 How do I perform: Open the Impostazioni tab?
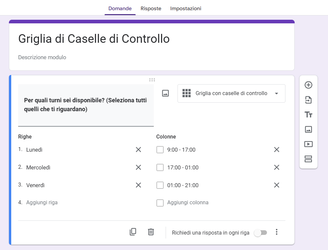point(185,9)
